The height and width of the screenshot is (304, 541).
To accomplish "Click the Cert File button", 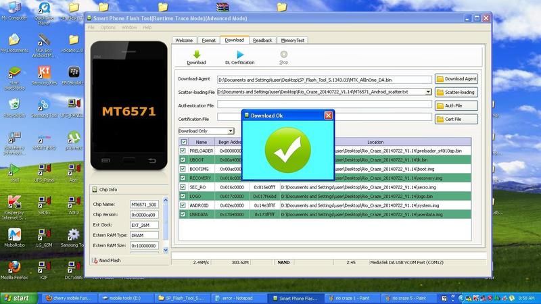I will 456,120.
